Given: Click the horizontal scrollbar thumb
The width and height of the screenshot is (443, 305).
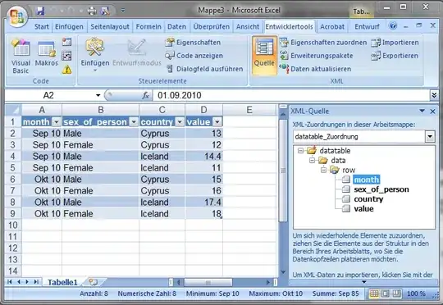Looking at the screenshot, I should pyautogui.click(x=208, y=282).
